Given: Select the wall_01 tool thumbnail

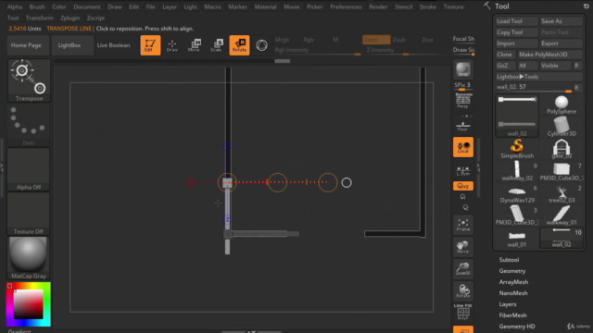Looking at the screenshot, I should pos(517,238).
